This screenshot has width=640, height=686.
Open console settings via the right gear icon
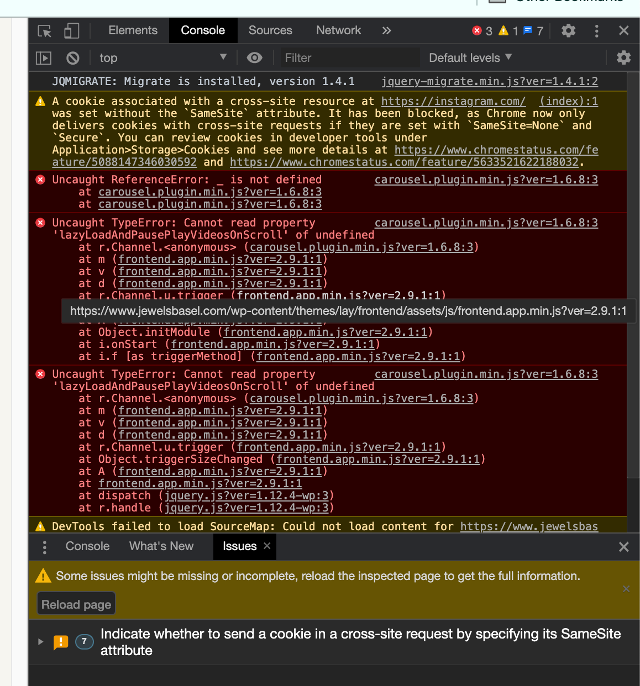pyautogui.click(x=623, y=57)
